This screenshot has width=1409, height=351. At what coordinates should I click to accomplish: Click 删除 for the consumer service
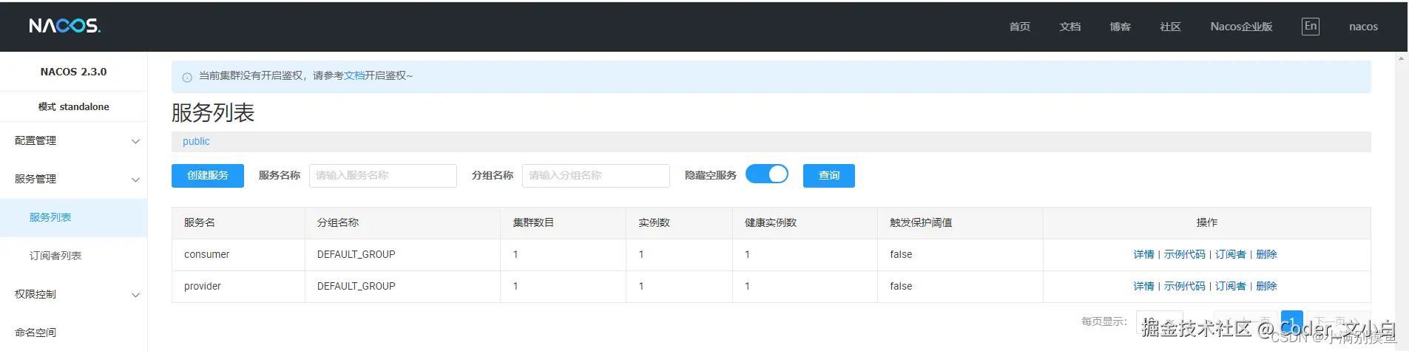pos(1266,254)
